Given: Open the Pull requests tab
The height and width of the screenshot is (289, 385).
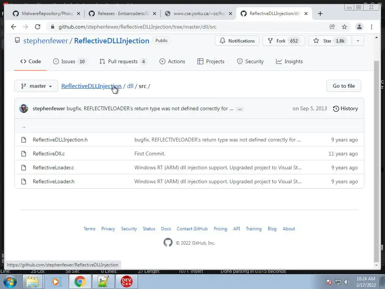Looking at the screenshot, I should (123, 61).
